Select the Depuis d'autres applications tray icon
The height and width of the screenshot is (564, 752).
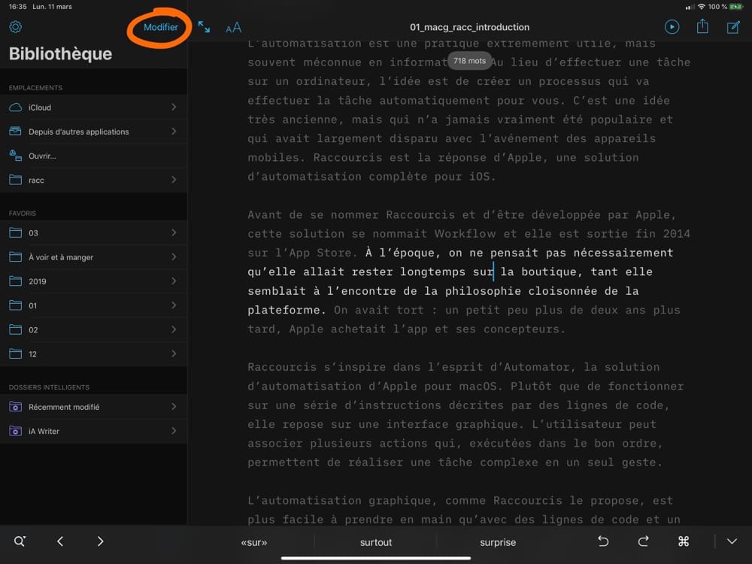[x=15, y=132]
